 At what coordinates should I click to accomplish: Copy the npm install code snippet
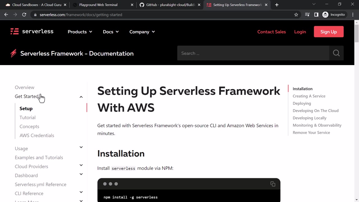click(273, 184)
